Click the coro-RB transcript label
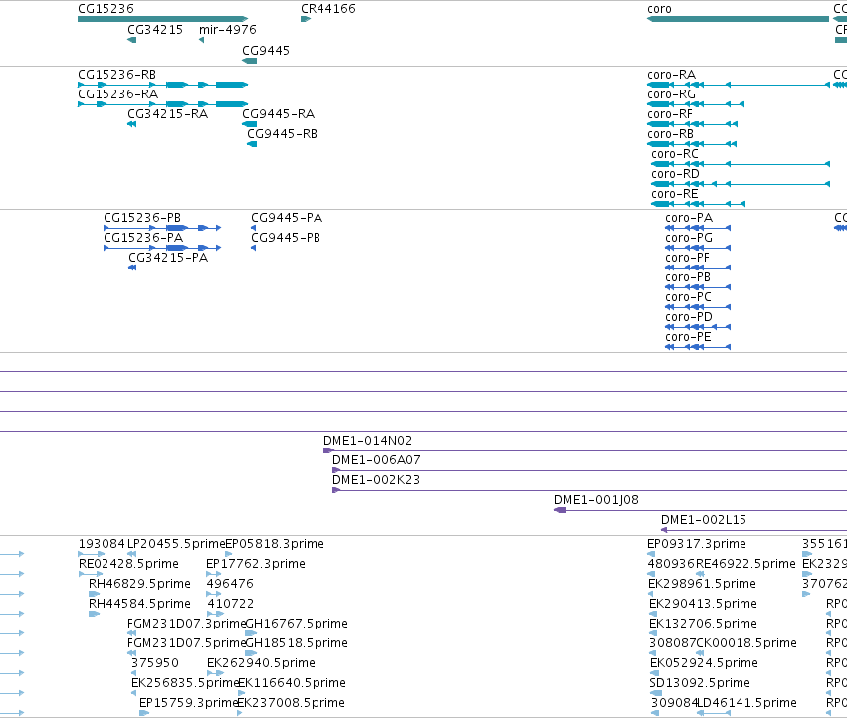This screenshot has height=718, width=847. tap(670, 134)
